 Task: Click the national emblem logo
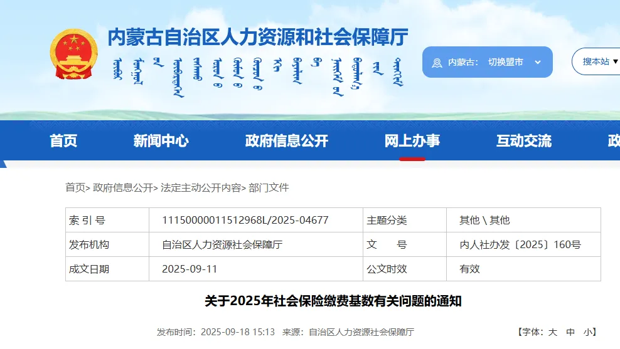[x=74, y=54]
